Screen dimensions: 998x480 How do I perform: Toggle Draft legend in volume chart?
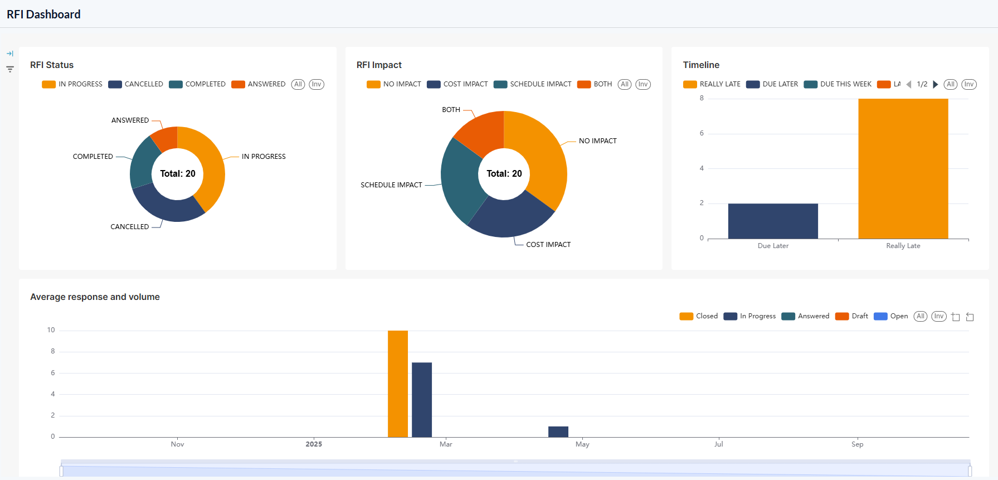point(851,316)
